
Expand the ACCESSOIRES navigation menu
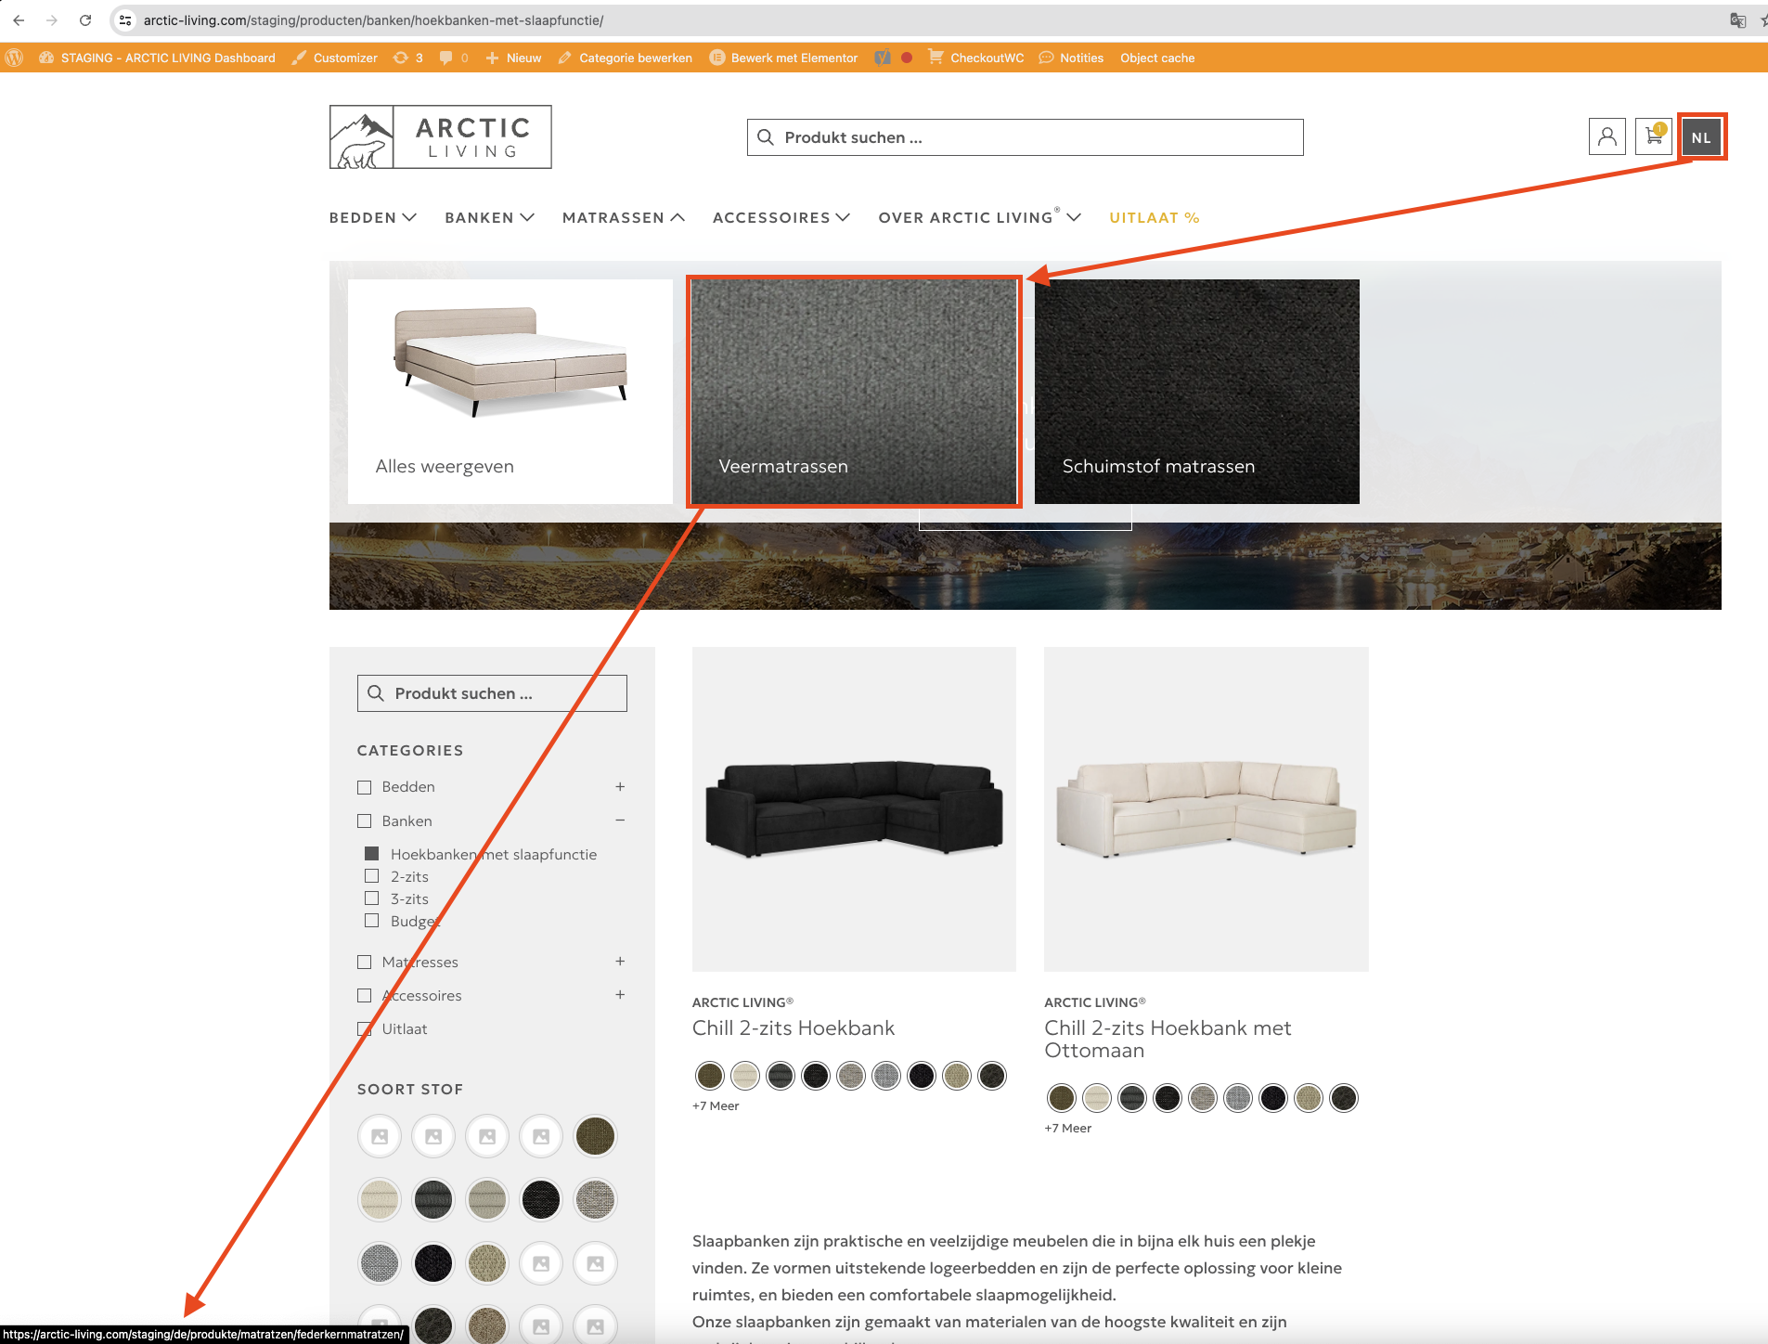pyautogui.click(x=781, y=217)
